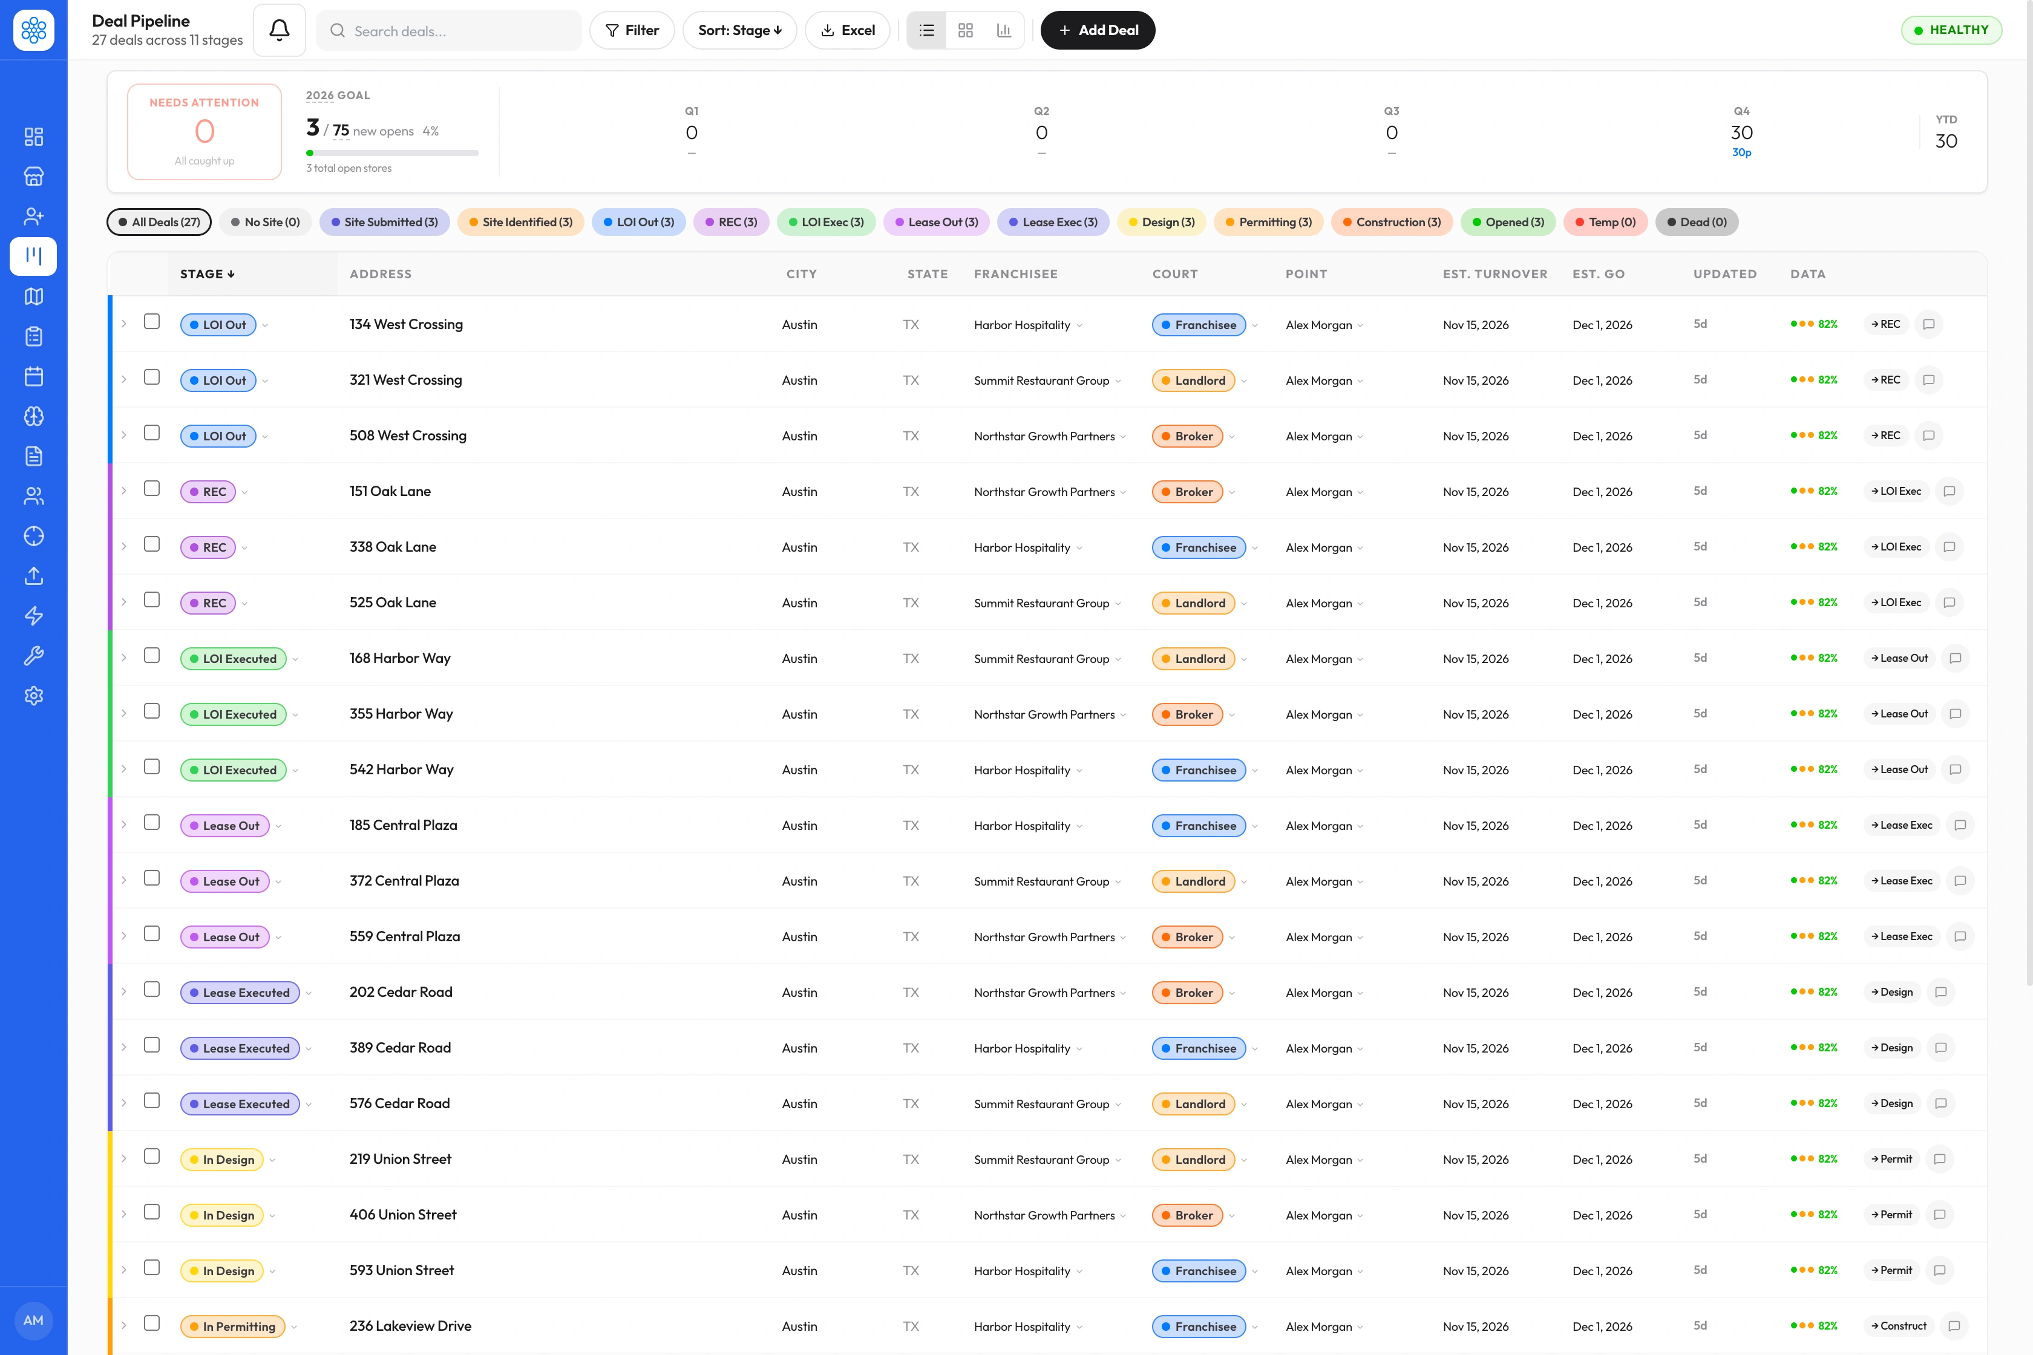Select the checkbox for 168 Harbor Way

pos(152,655)
